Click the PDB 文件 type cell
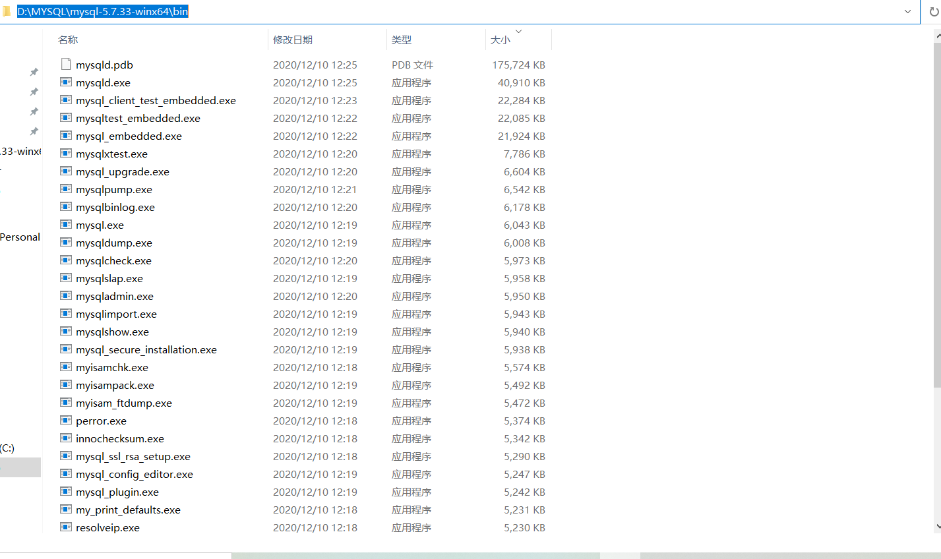The image size is (941, 559). [413, 65]
